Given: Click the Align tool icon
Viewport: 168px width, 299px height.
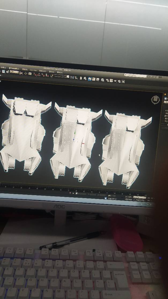Looking at the screenshot, I should [x=76, y=77].
